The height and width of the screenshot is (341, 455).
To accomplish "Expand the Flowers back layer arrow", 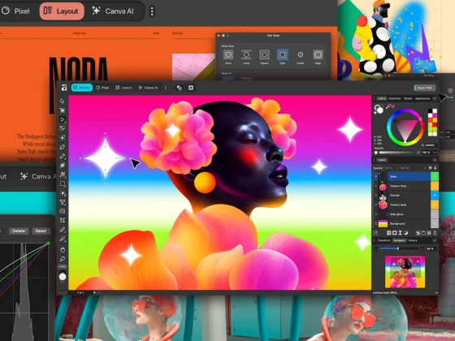I will pos(376,205).
